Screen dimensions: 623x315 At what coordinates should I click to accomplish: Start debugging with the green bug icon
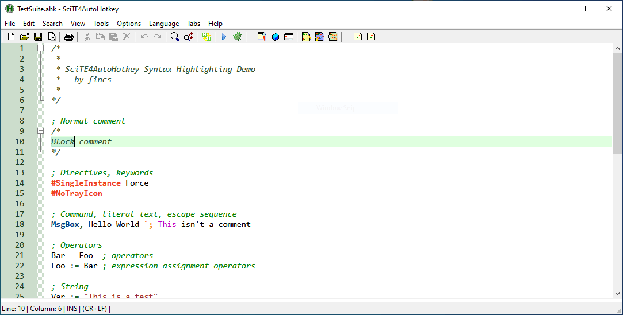(238, 37)
